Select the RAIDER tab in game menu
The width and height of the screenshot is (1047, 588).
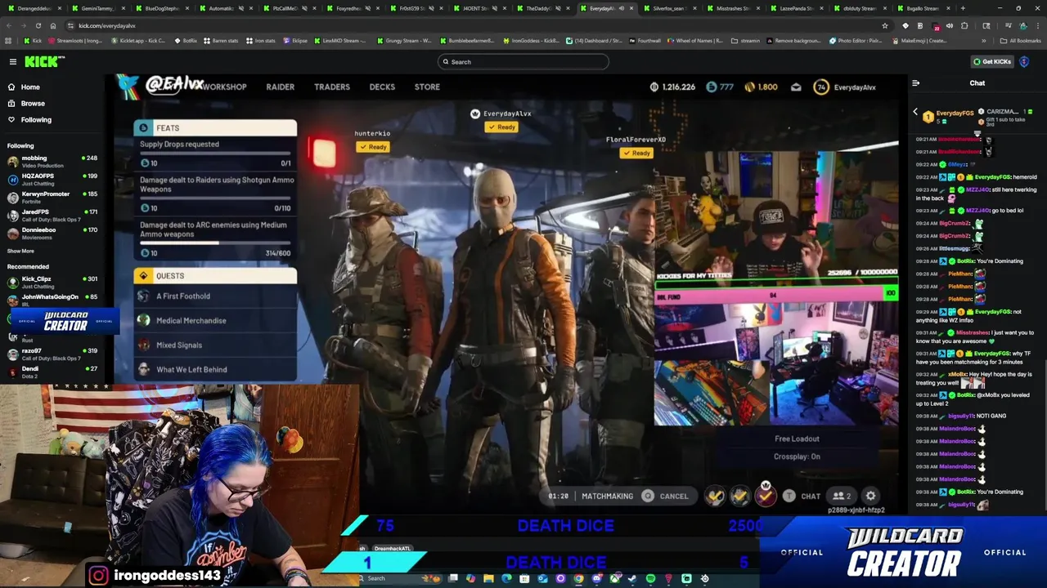coord(280,87)
